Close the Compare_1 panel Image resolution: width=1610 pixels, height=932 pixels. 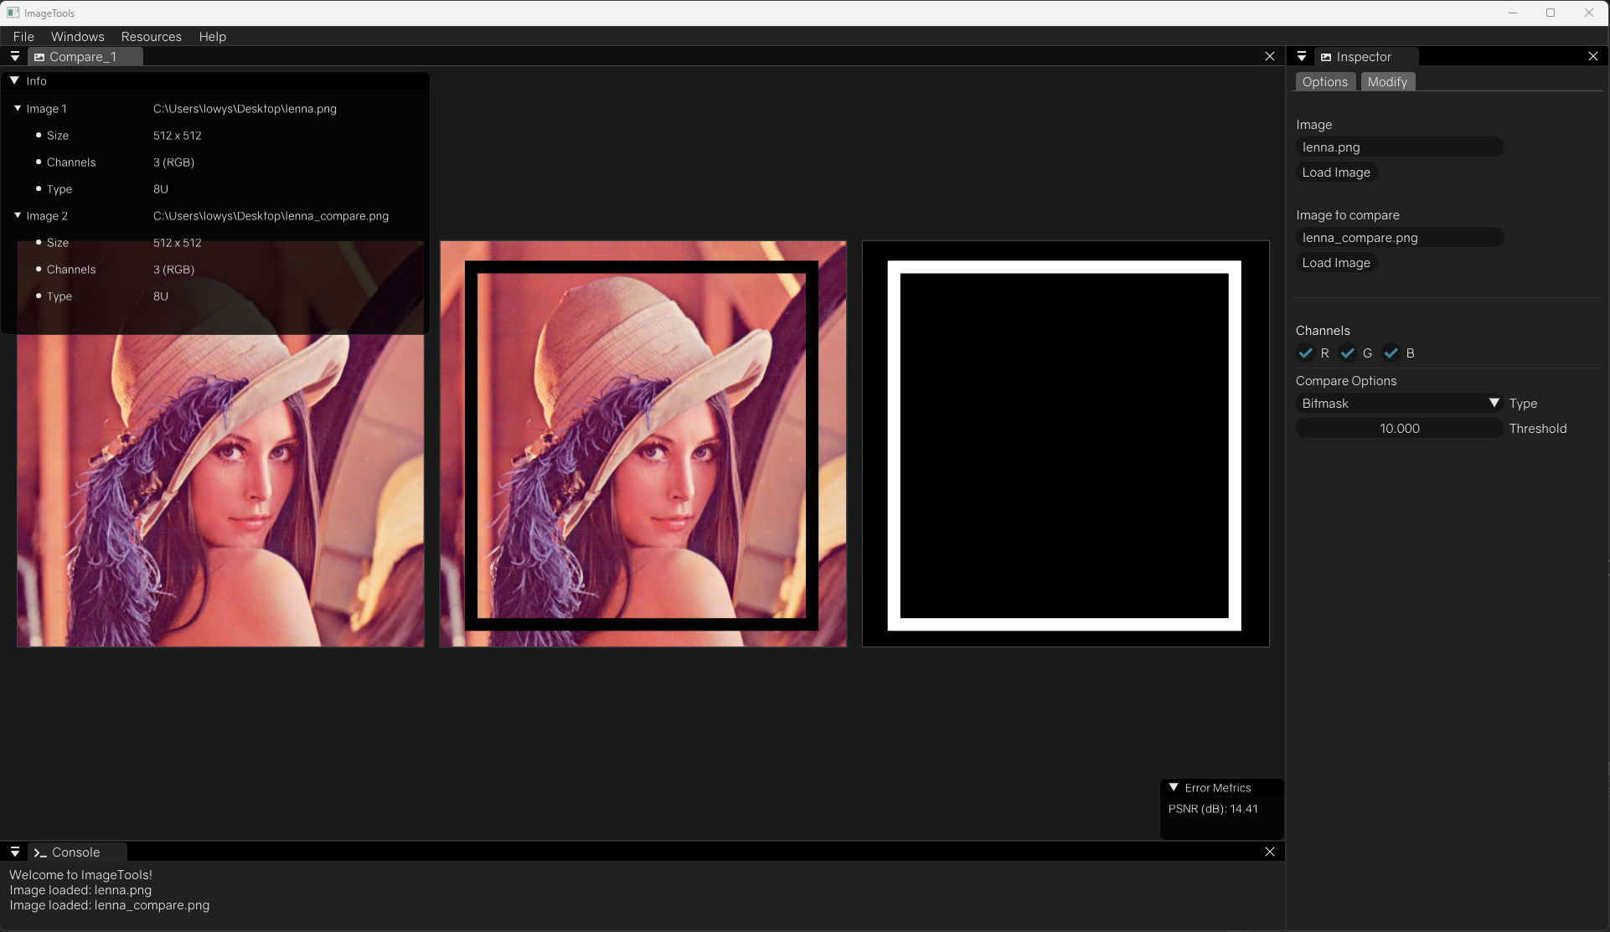click(x=1270, y=57)
